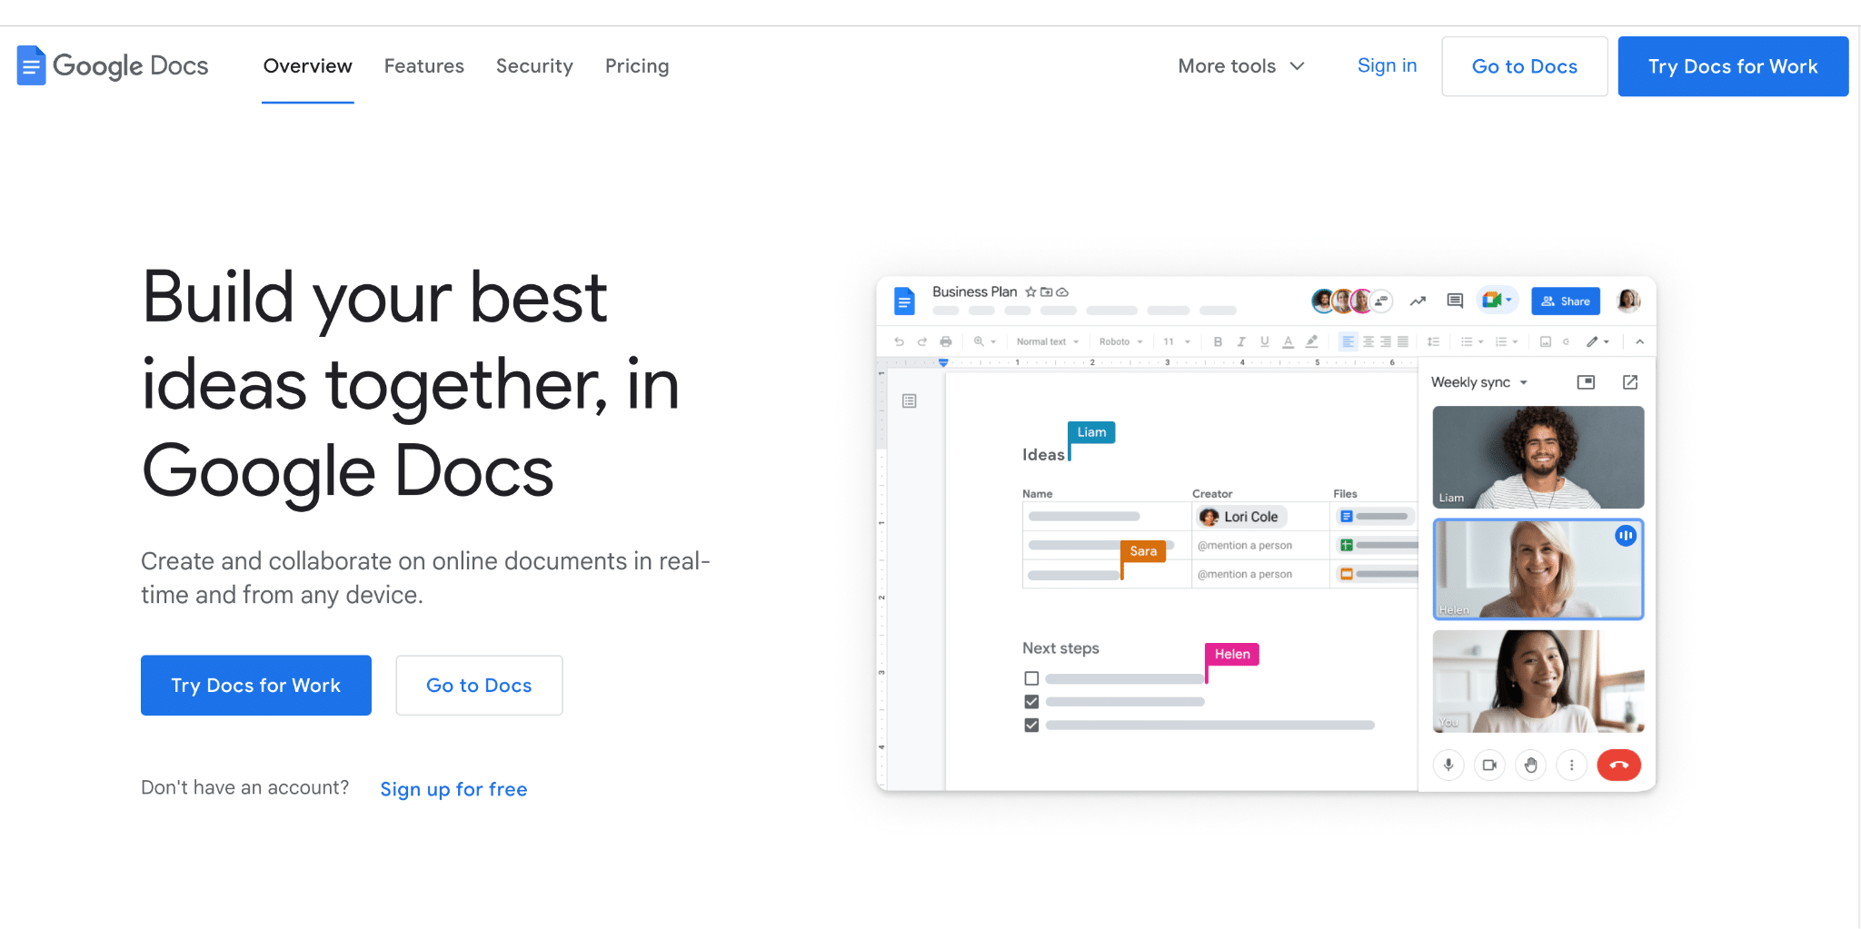1861x929 pixels.
Task: Click the blue Share button
Action: [x=1566, y=301]
